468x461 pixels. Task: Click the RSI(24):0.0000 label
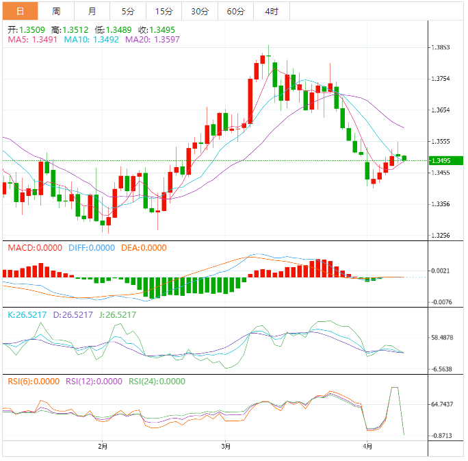pyautogui.click(x=157, y=382)
